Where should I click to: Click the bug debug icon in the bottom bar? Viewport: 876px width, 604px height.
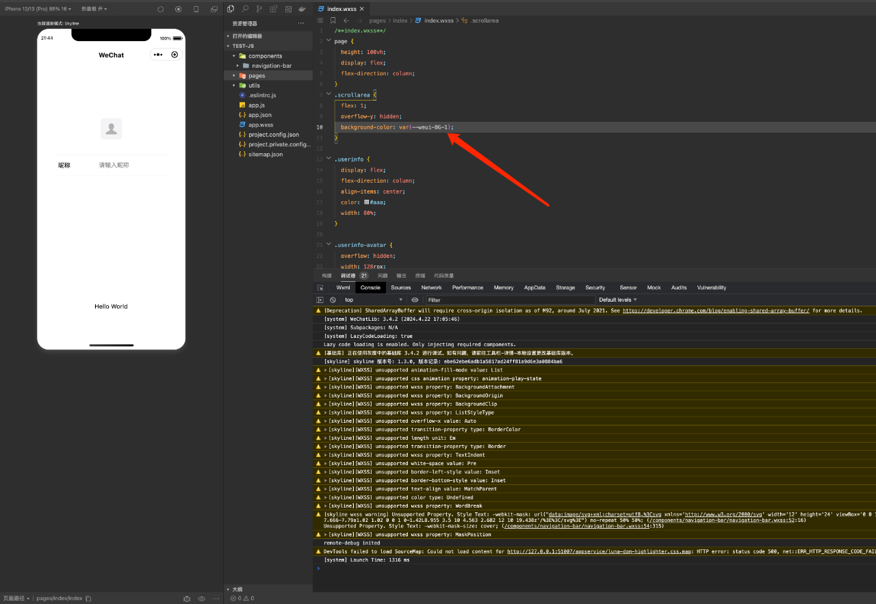pyautogui.click(x=187, y=599)
